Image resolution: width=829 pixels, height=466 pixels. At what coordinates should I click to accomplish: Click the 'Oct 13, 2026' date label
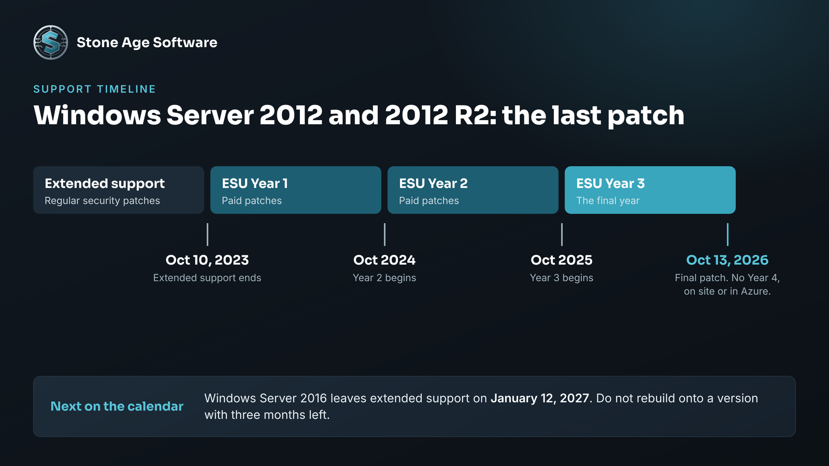coord(727,260)
